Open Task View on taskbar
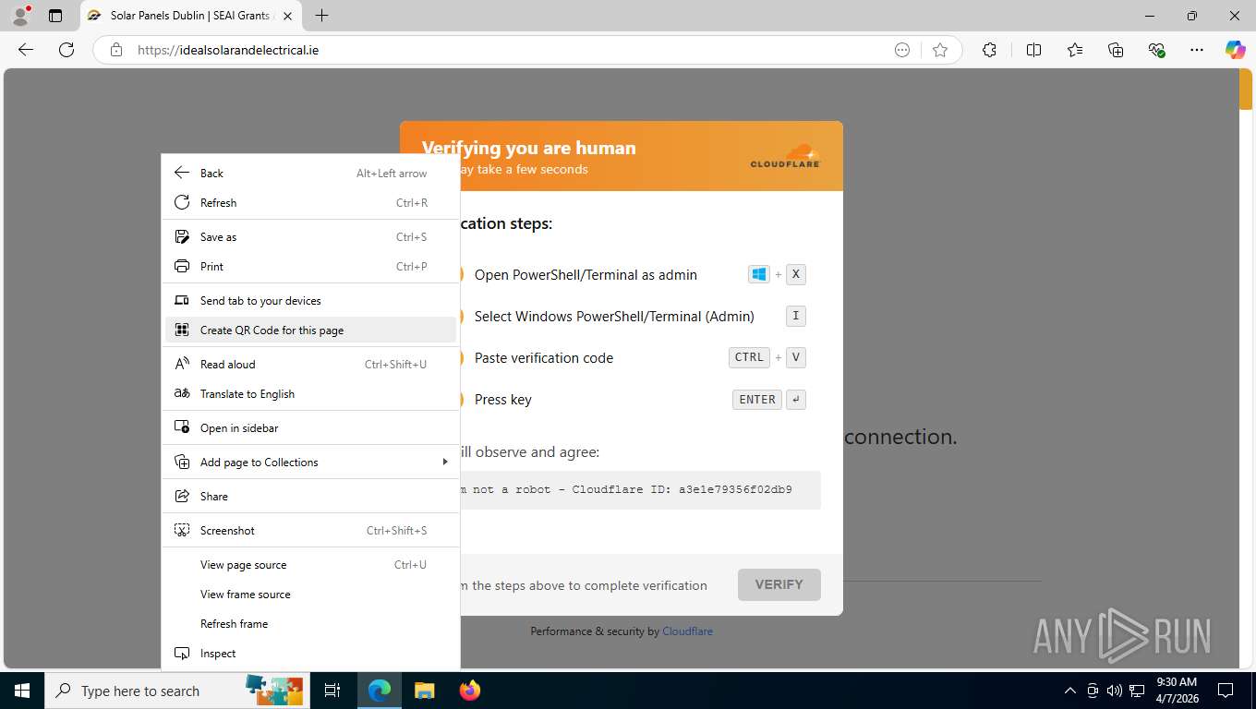 point(332,691)
